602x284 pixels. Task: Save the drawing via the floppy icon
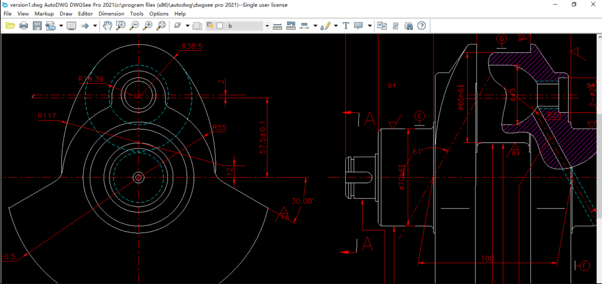[x=37, y=25]
